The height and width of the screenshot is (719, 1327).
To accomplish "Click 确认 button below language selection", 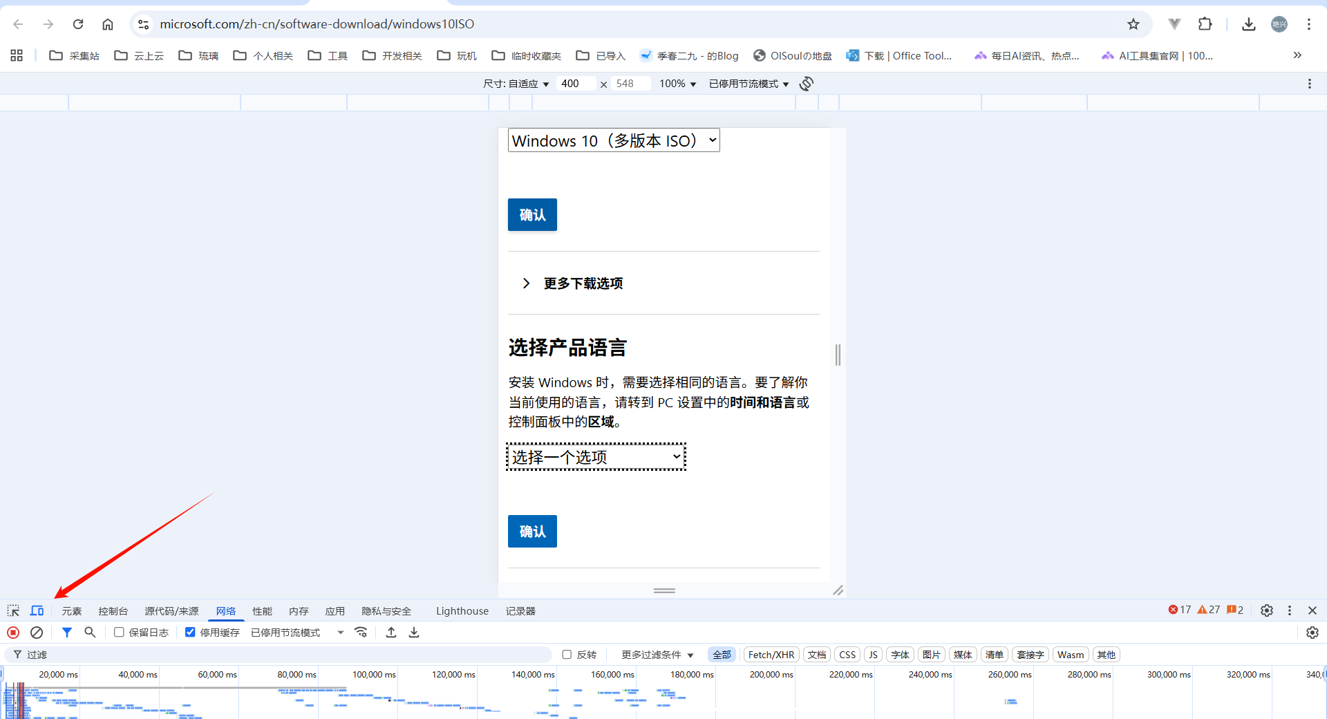I will 532,531.
